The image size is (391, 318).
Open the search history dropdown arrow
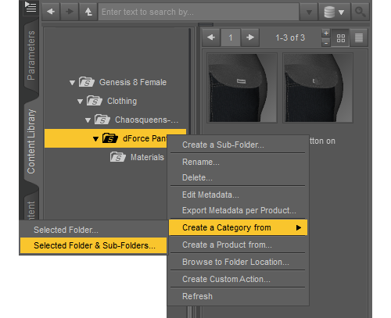(309, 12)
